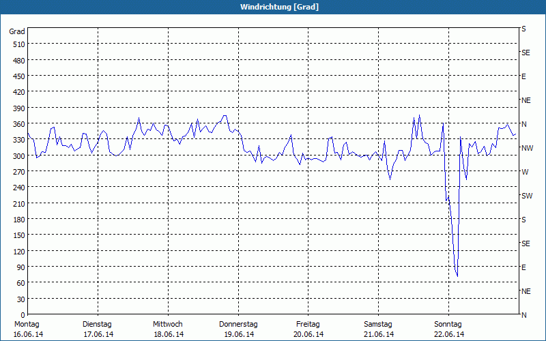The image size is (546, 341).
Task: Select the Sonntag 22.06.14 date label
Action: [x=448, y=329]
